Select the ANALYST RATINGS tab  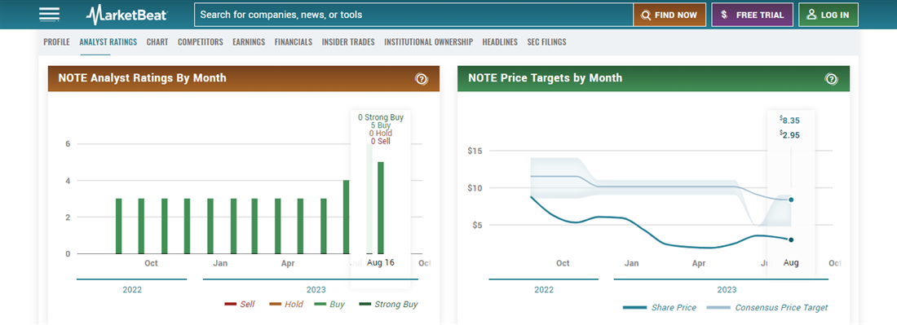(x=108, y=42)
